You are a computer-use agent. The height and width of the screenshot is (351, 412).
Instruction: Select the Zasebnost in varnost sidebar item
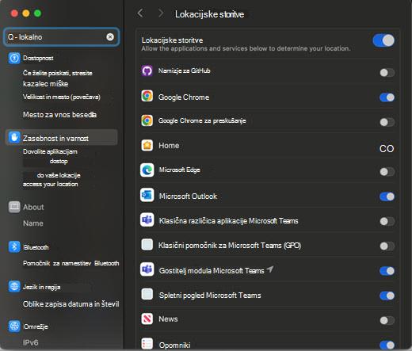tap(61, 138)
